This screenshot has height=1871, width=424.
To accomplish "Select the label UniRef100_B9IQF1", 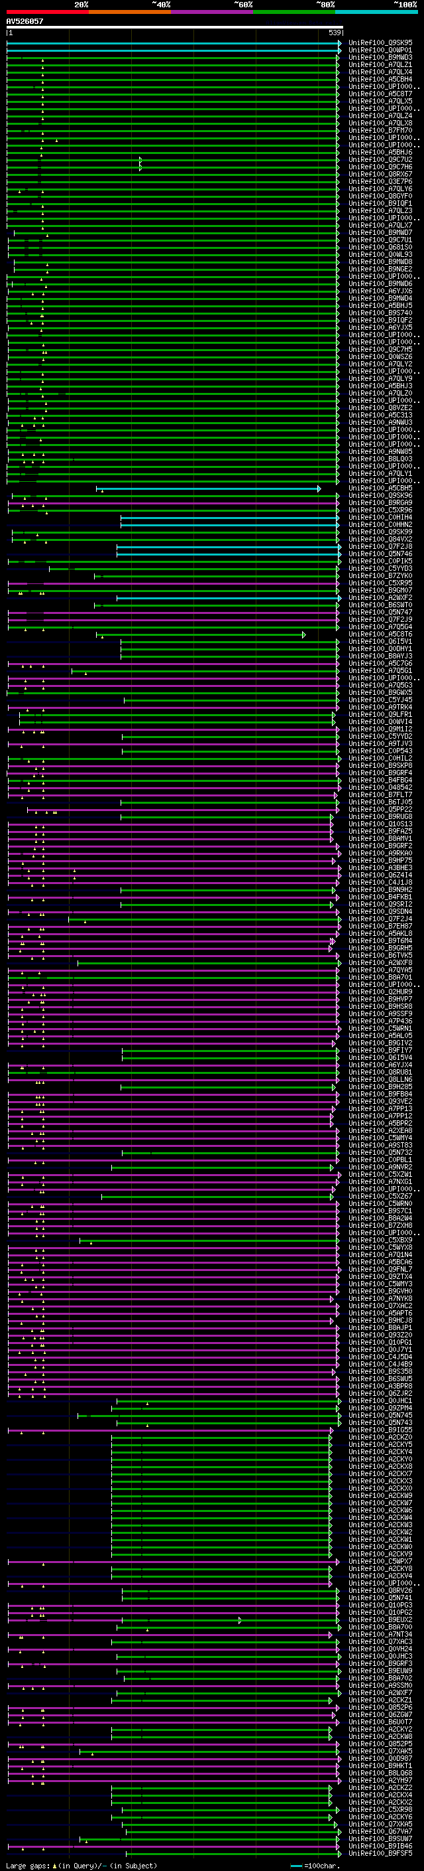I will pyautogui.click(x=380, y=203).
